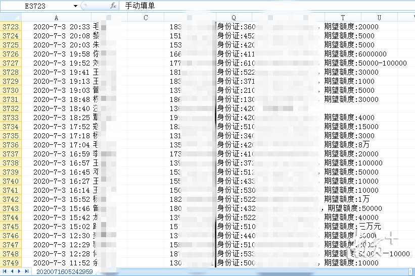Select row header 3740
415x276 pixels.
11,181
